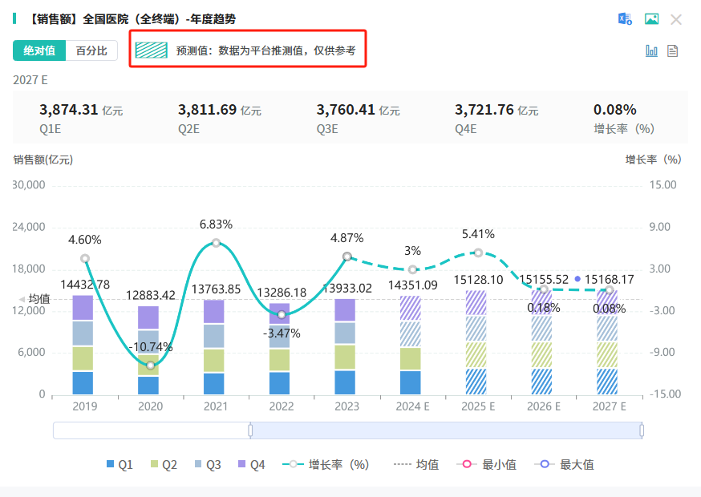701x497 pixels.
Task: Switch to bar chart view icon
Action: pos(651,51)
